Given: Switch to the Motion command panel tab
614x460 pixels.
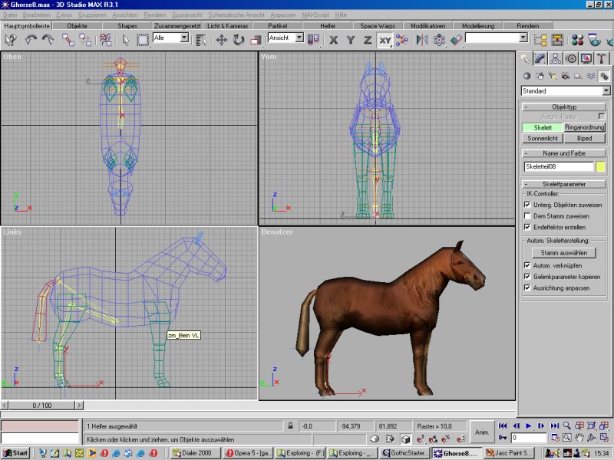Looking at the screenshot, I should [x=571, y=58].
